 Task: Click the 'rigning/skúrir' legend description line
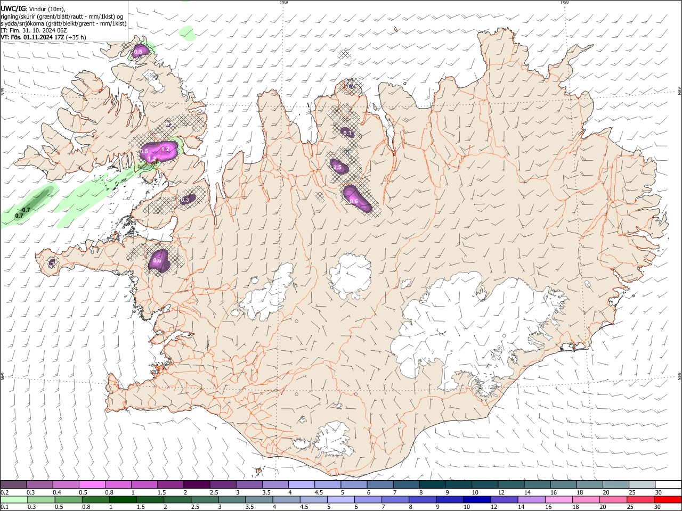[62, 16]
